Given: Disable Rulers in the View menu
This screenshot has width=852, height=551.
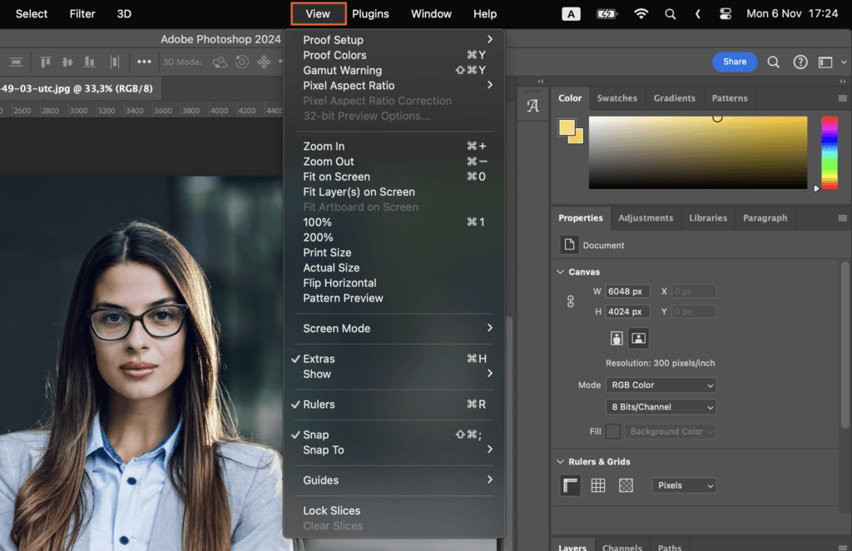Looking at the screenshot, I should coord(320,405).
